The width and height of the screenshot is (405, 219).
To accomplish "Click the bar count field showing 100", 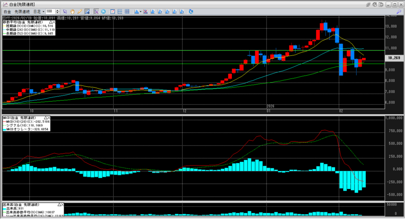I will 50,11.
